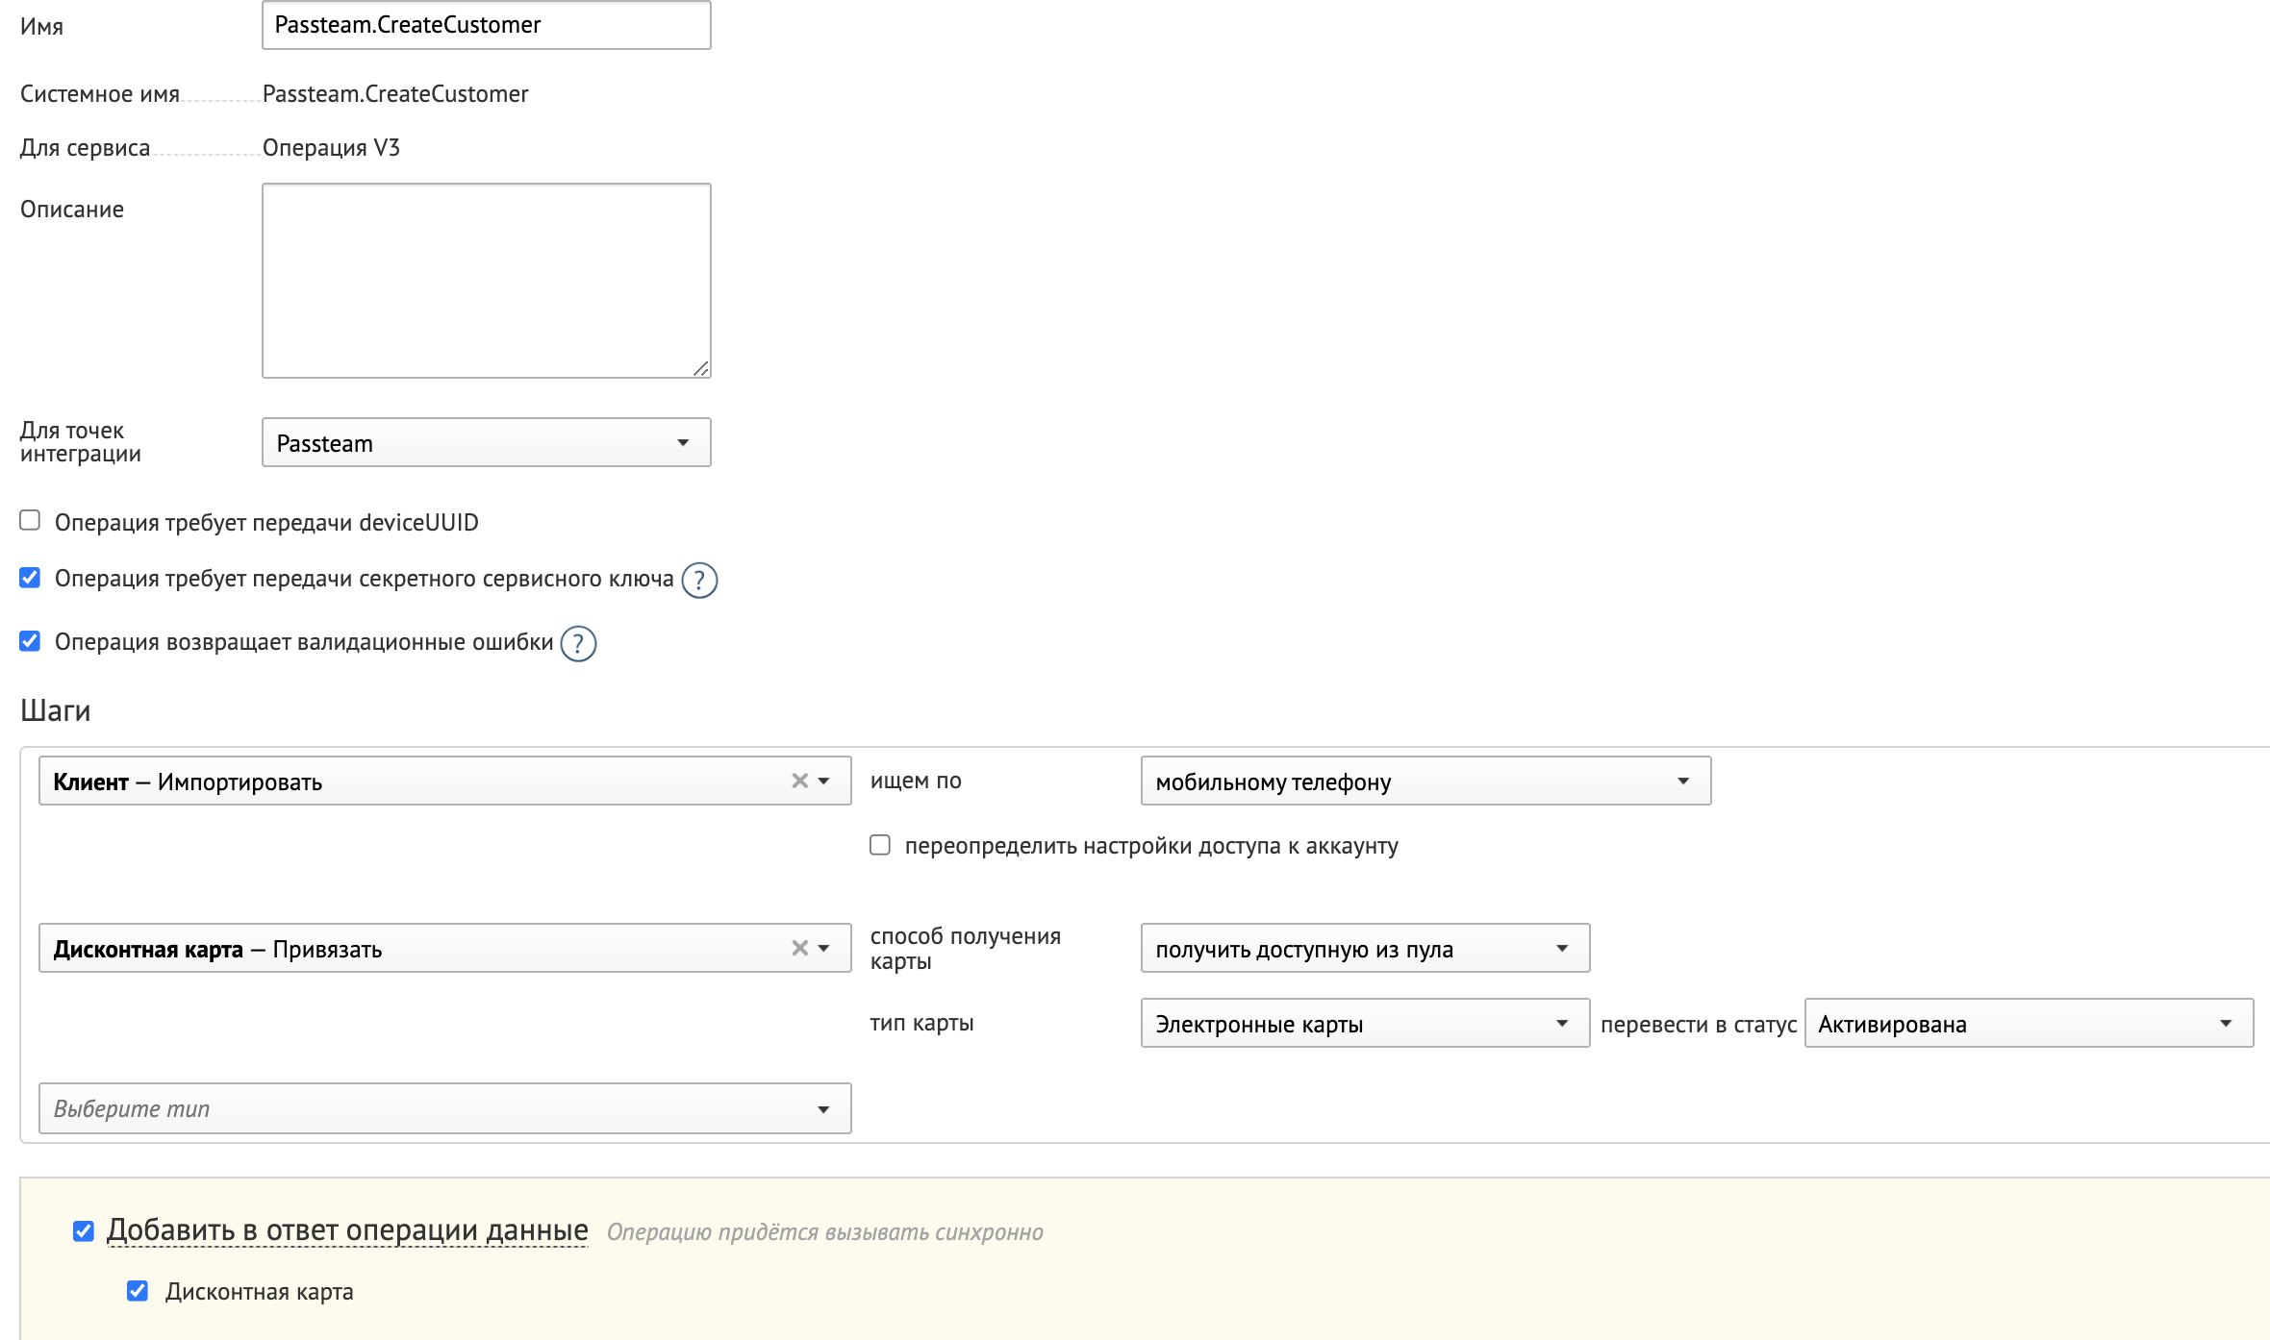The image size is (2270, 1340).
Task: Enable 'переопределить настройки доступа к аккаунту'
Action: 880,844
